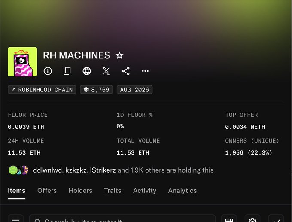Click "and 1.9K others are holding this" text
Screen dimensions: 292x222
166,170
